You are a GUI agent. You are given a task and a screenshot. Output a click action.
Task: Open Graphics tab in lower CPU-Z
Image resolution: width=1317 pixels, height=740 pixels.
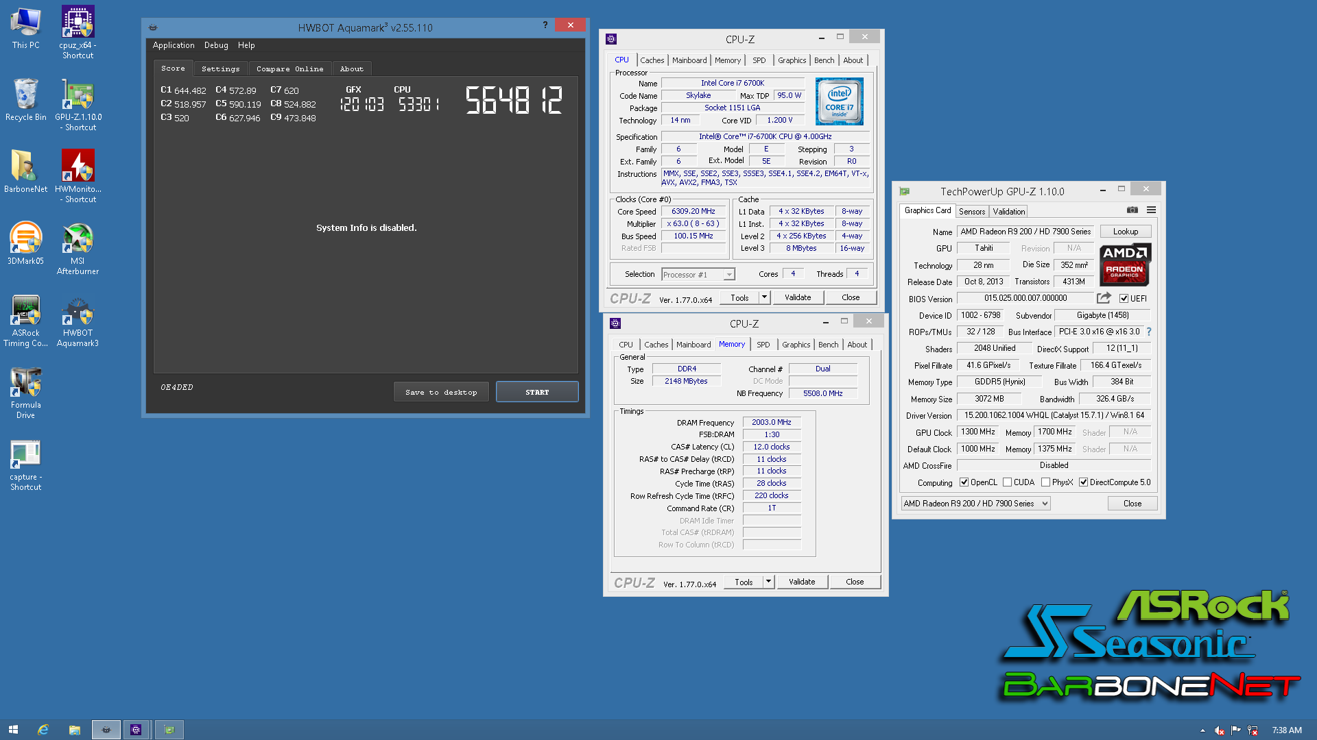796,345
